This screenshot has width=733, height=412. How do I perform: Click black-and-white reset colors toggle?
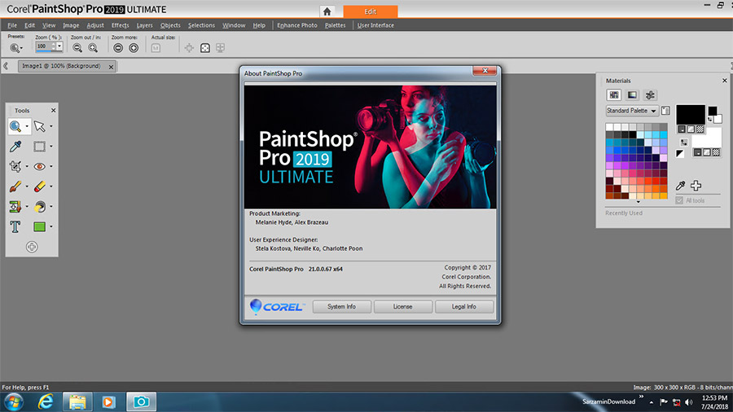click(x=680, y=153)
